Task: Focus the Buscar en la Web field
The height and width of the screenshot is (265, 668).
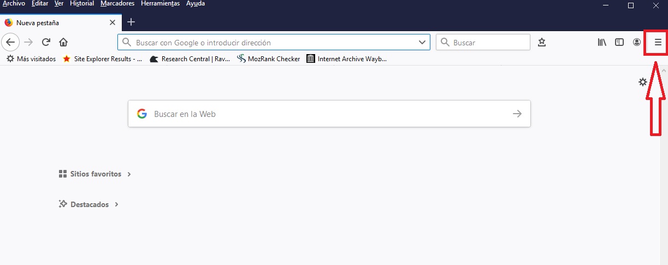Action: 329,114
